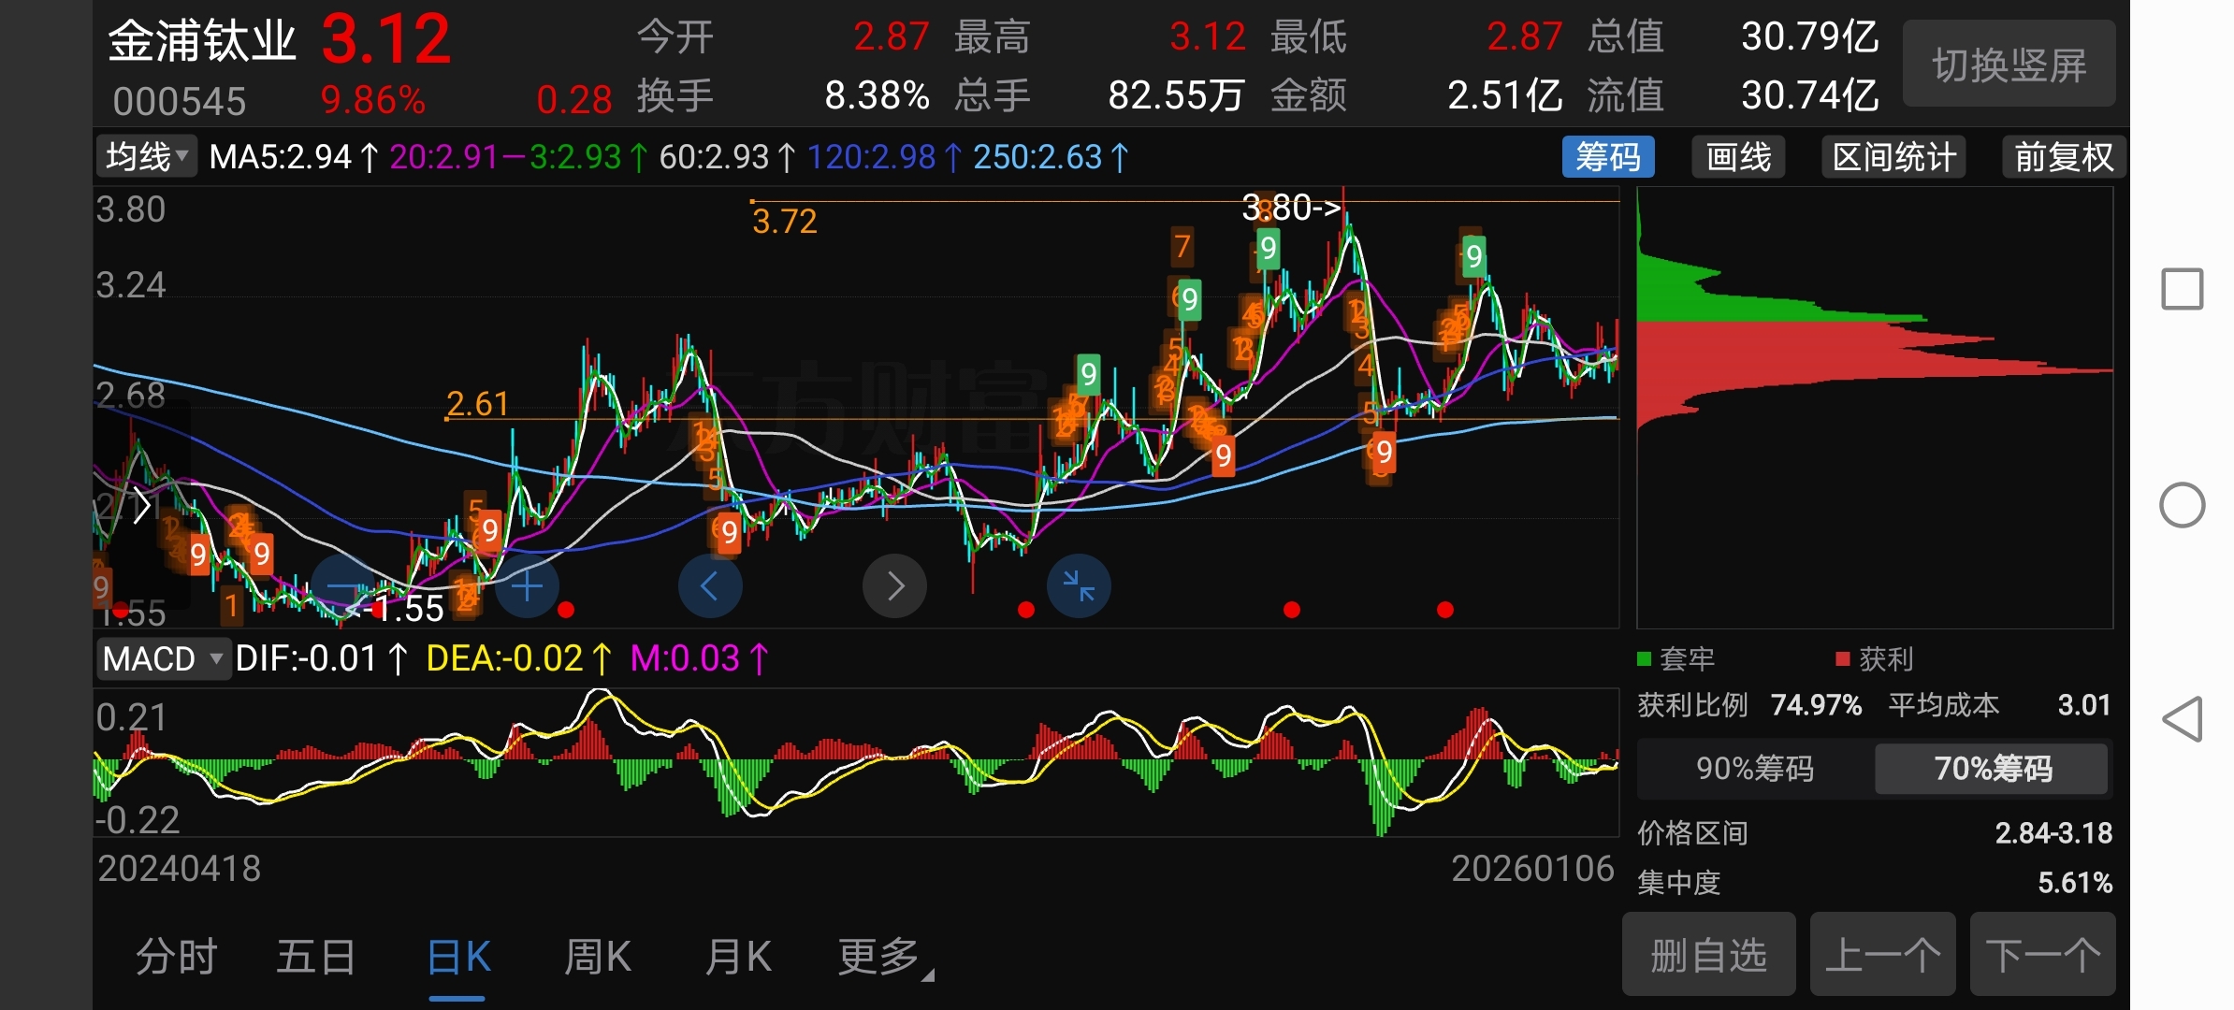
Task: Zoom out chart with minus icon
Action: click(343, 586)
